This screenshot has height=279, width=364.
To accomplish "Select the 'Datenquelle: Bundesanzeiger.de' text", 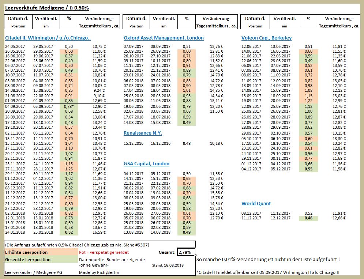I will coord(112,260).
